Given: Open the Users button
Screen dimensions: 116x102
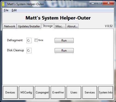Looking at the screenshot, I should (74, 92).
